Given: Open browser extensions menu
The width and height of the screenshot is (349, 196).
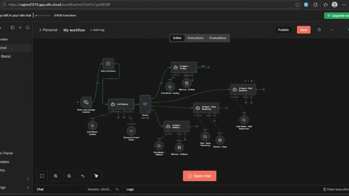Looking at the screenshot, I should pyautogui.click(x=315, y=5).
